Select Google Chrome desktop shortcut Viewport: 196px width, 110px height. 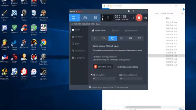[43, 45]
